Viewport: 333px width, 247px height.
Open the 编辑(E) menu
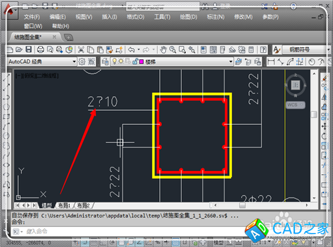[x=57, y=17]
